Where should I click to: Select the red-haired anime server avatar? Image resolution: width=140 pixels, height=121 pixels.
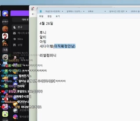(5, 36)
